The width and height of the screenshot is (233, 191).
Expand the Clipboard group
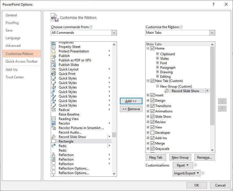point(157,54)
